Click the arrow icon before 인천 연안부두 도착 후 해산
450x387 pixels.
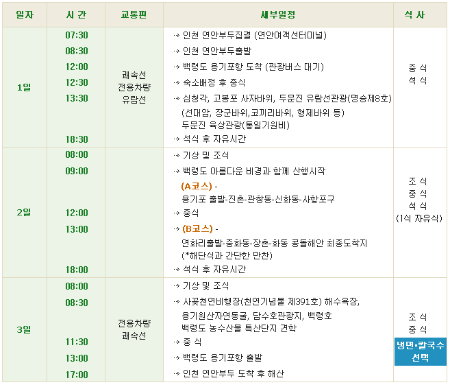177,374
